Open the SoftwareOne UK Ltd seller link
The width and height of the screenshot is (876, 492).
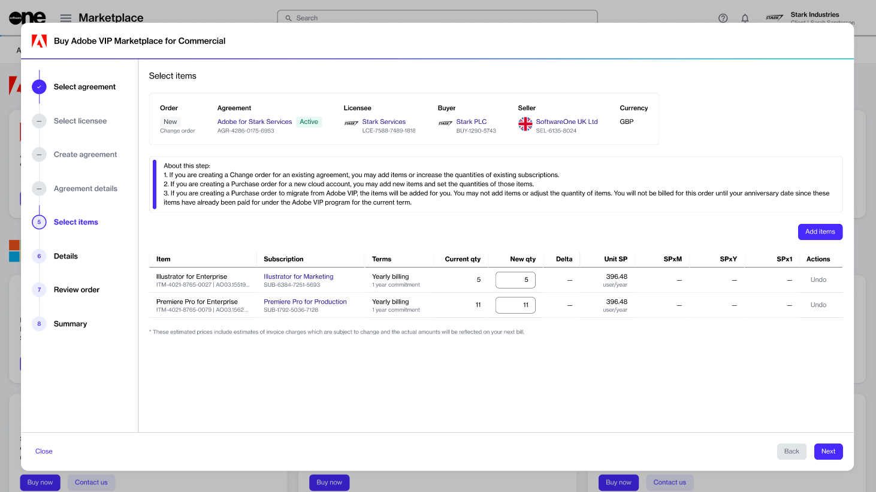pyautogui.click(x=566, y=122)
